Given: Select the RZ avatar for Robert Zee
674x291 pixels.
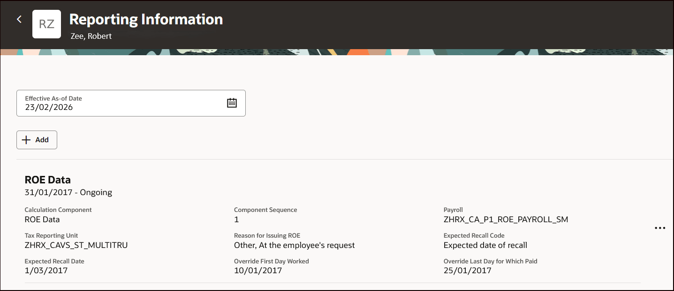Looking at the screenshot, I should (46, 24).
